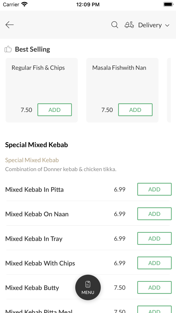This screenshot has height=313, width=176.
Task: Add Mixed Kebab In Tray
Action: 154,239
